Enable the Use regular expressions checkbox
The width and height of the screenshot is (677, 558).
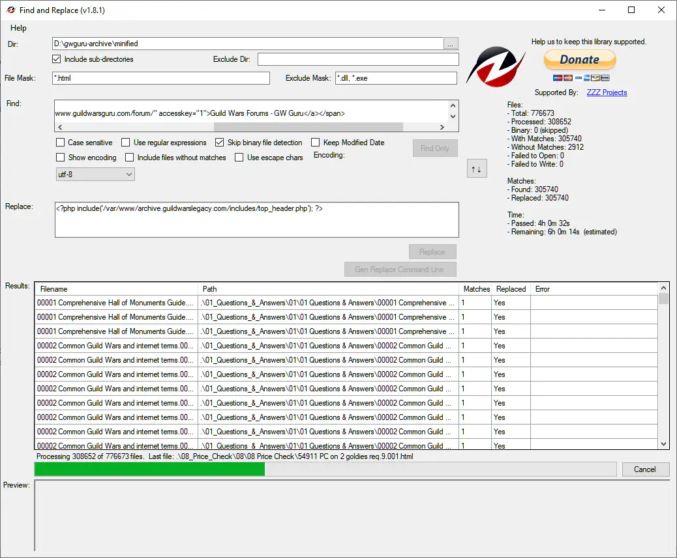(126, 143)
